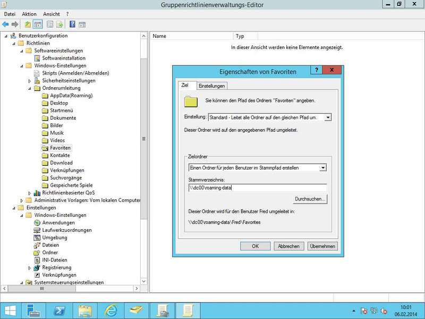
Task: Select the Dokumente folder in tree
Action: 63,118
